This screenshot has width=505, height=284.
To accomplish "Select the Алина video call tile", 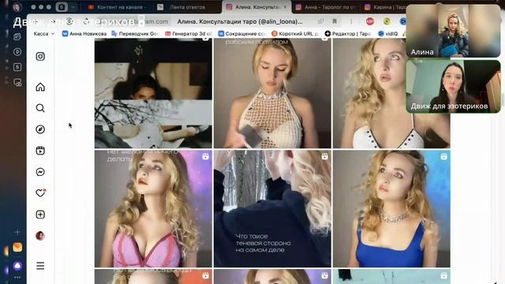I will click(453, 32).
